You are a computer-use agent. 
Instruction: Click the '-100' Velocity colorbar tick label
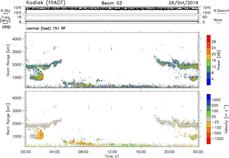[x=216, y=127]
